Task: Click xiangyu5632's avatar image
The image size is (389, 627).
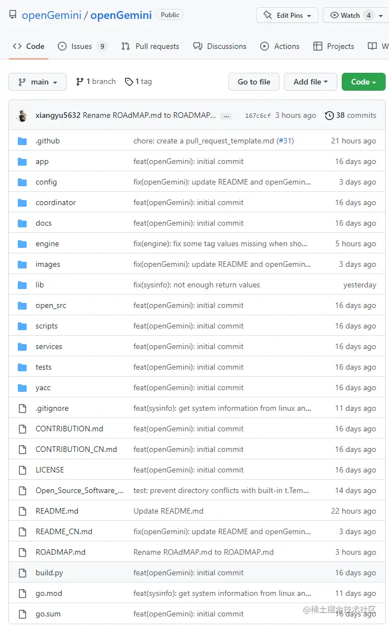Action: coord(22,116)
